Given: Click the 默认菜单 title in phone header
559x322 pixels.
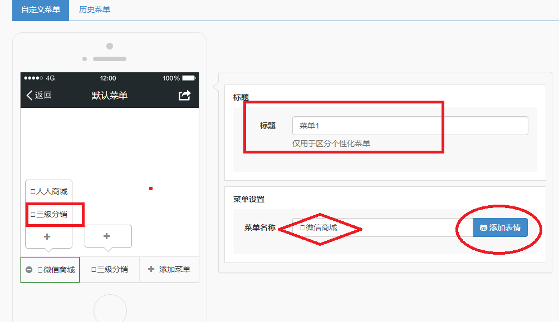Looking at the screenshot, I should (110, 96).
